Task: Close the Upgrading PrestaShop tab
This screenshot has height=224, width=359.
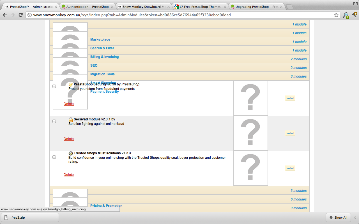Action: tap(282, 7)
